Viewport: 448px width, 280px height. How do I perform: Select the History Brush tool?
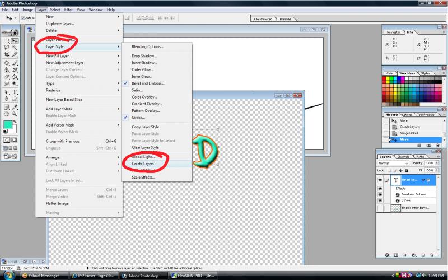coord(15,69)
